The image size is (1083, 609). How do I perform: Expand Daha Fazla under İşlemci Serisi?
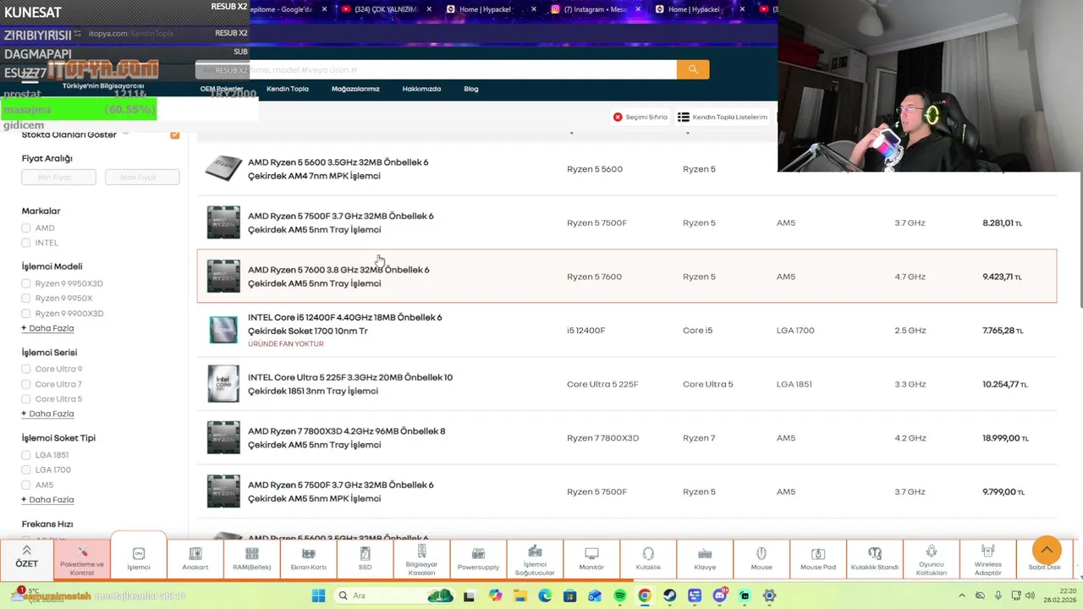point(47,414)
